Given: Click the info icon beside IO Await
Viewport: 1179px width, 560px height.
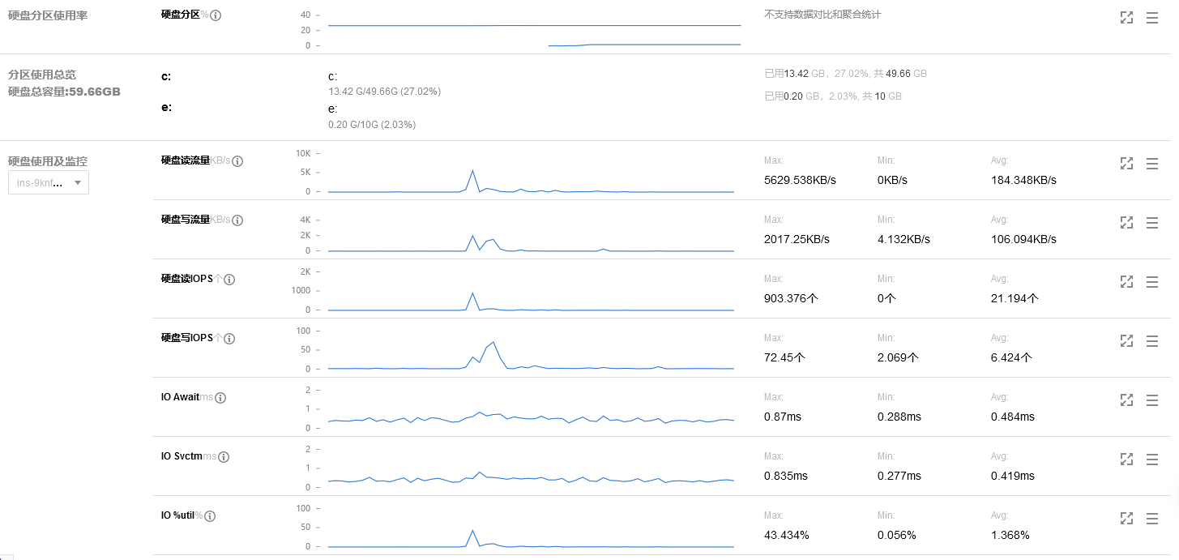Looking at the screenshot, I should pos(220,398).
